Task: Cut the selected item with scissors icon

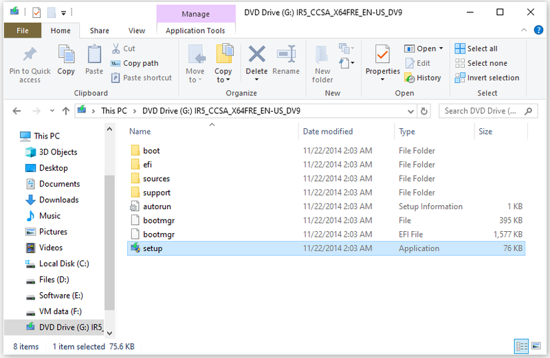Action: pyautogui.click(x=115, y=49)
